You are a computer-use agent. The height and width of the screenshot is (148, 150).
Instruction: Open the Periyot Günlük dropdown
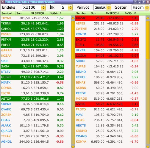tap(109, 7)
